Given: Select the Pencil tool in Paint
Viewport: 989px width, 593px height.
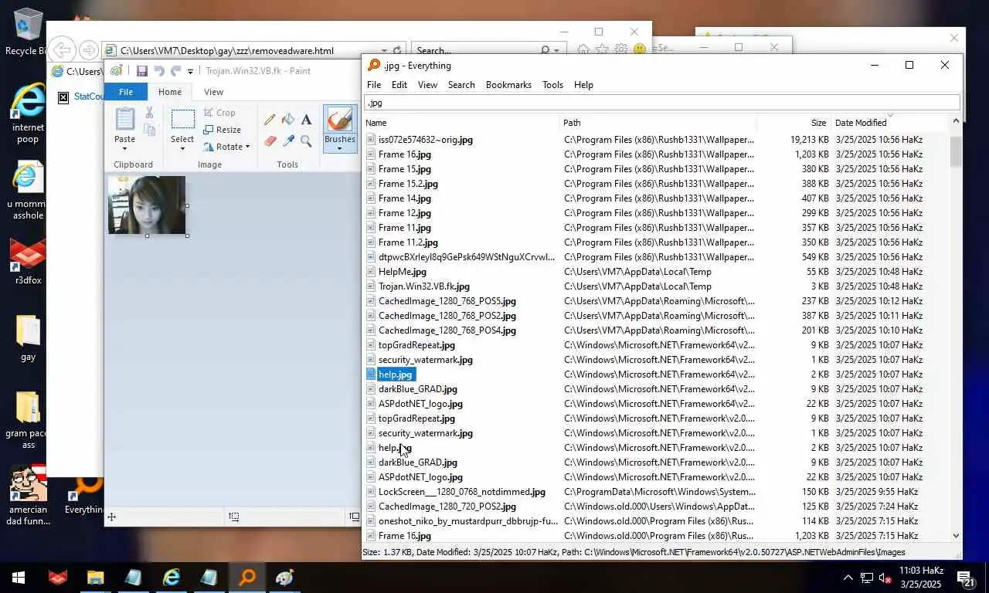Looking at the screenshot, I should coord(270,120).
